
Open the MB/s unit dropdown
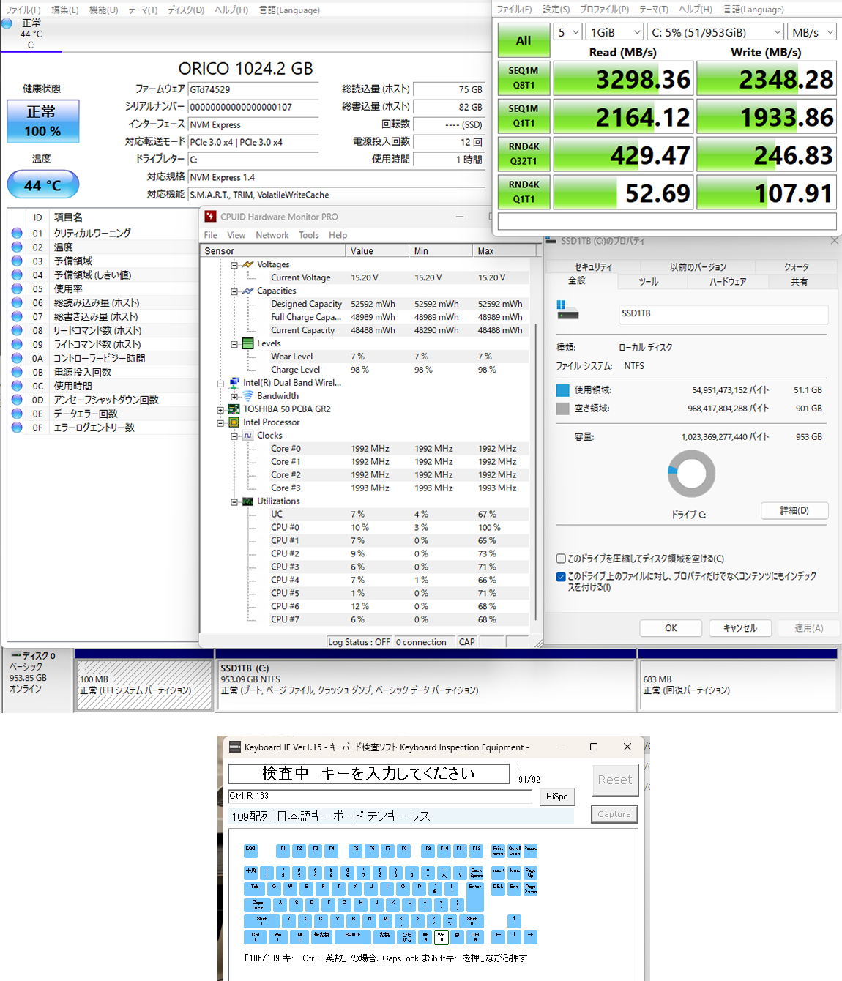[x=812, y=32]
